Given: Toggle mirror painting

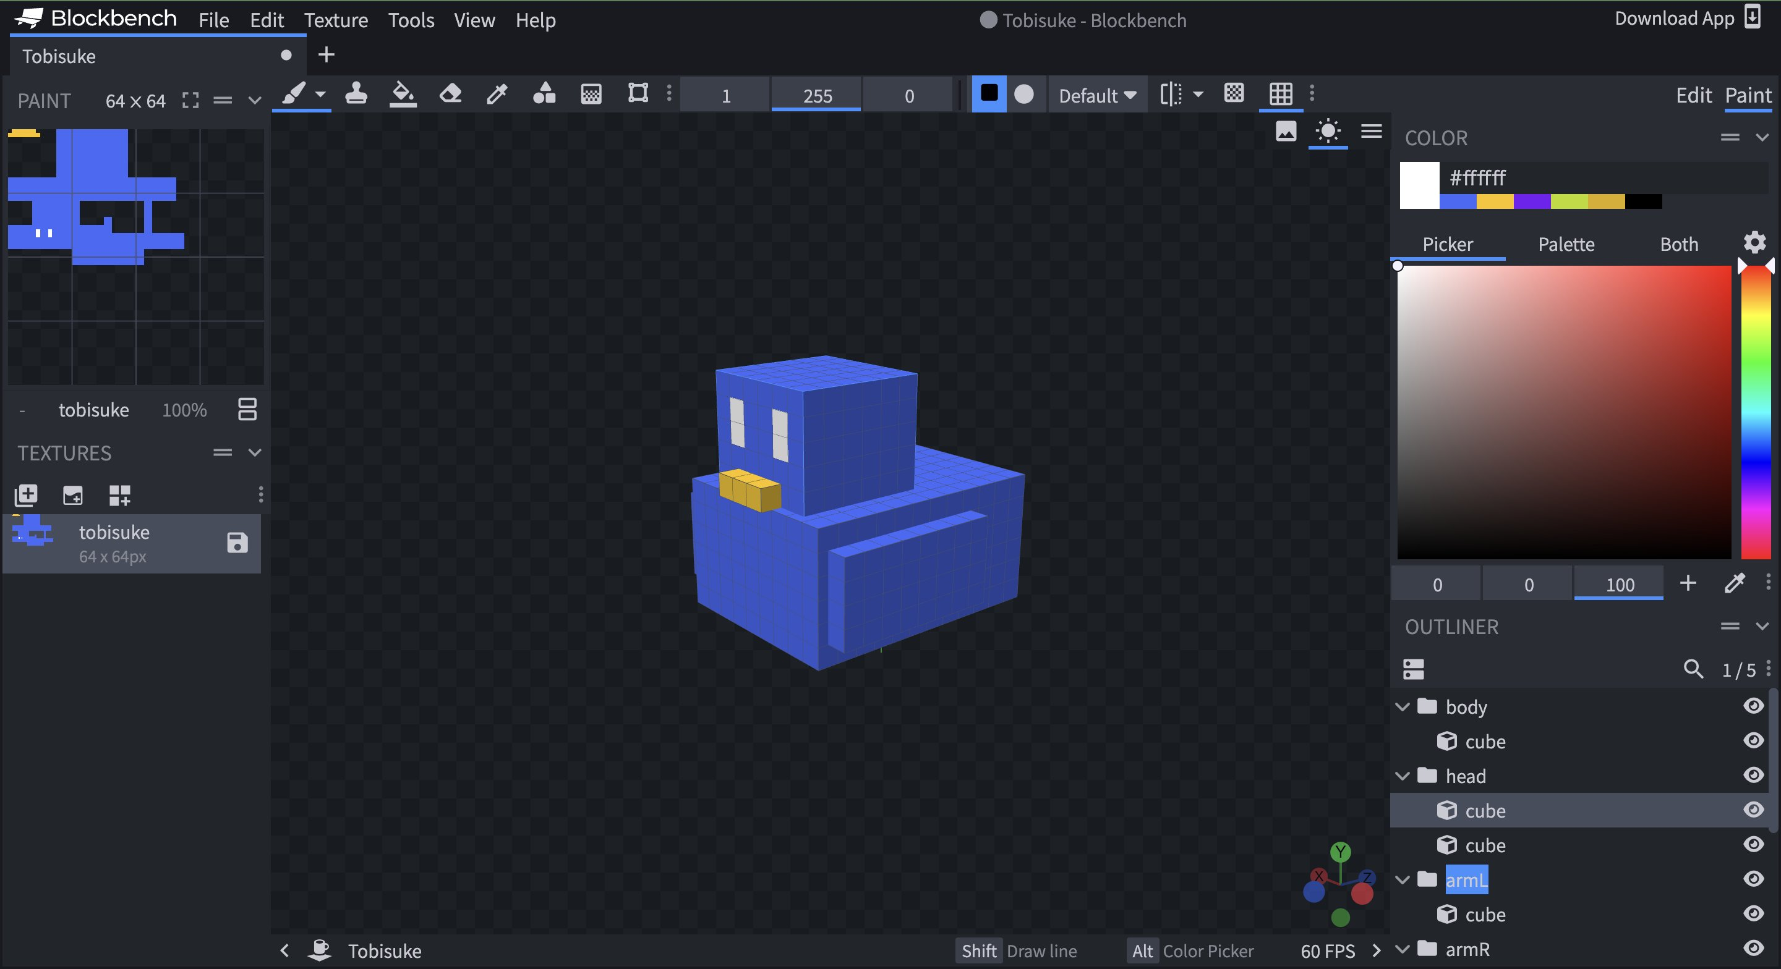Looking at the screenshot, I should tap(1171, 95).
